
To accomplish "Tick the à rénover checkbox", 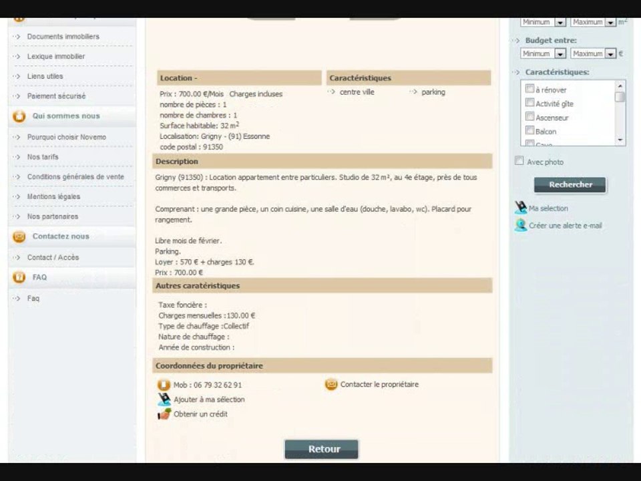I will click(x=529, y=88).
